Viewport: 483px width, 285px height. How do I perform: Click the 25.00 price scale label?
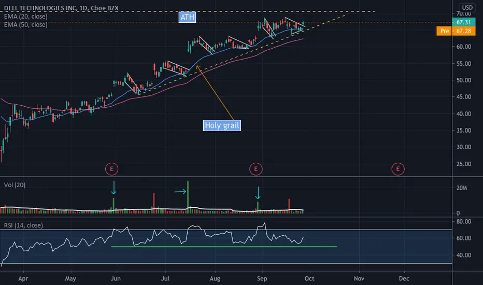coord(464,164)
